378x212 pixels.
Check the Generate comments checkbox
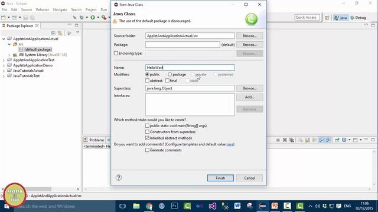pos(147,150)
